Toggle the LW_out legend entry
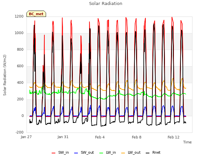Viewport: 212px width, 159px height. (x=131, y=153)
